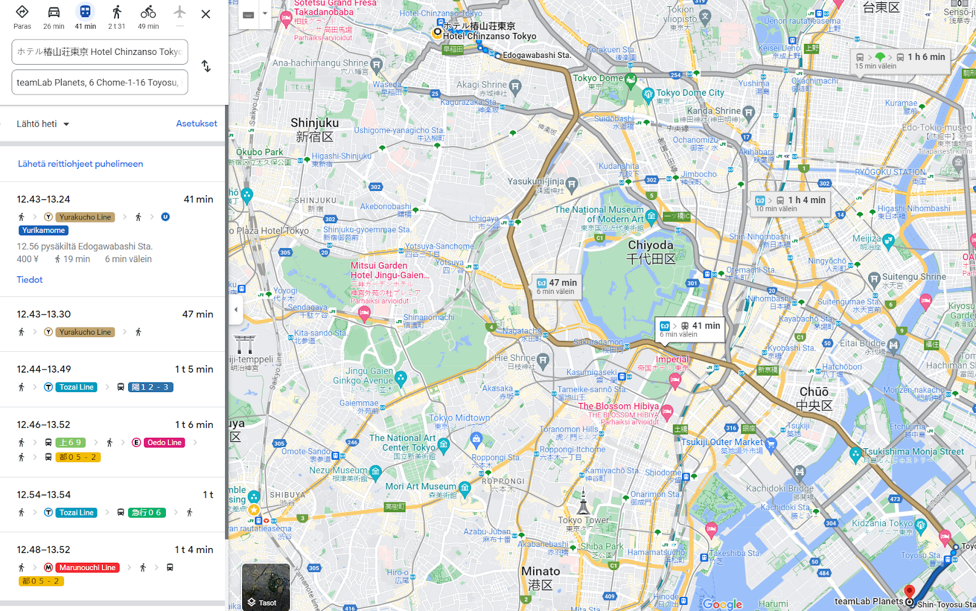This screenshot has width=976, height=611.
Task: Select the 12.44–13.49 Tozai Line route
Action: pyautogui.click(x=113, y=379)
